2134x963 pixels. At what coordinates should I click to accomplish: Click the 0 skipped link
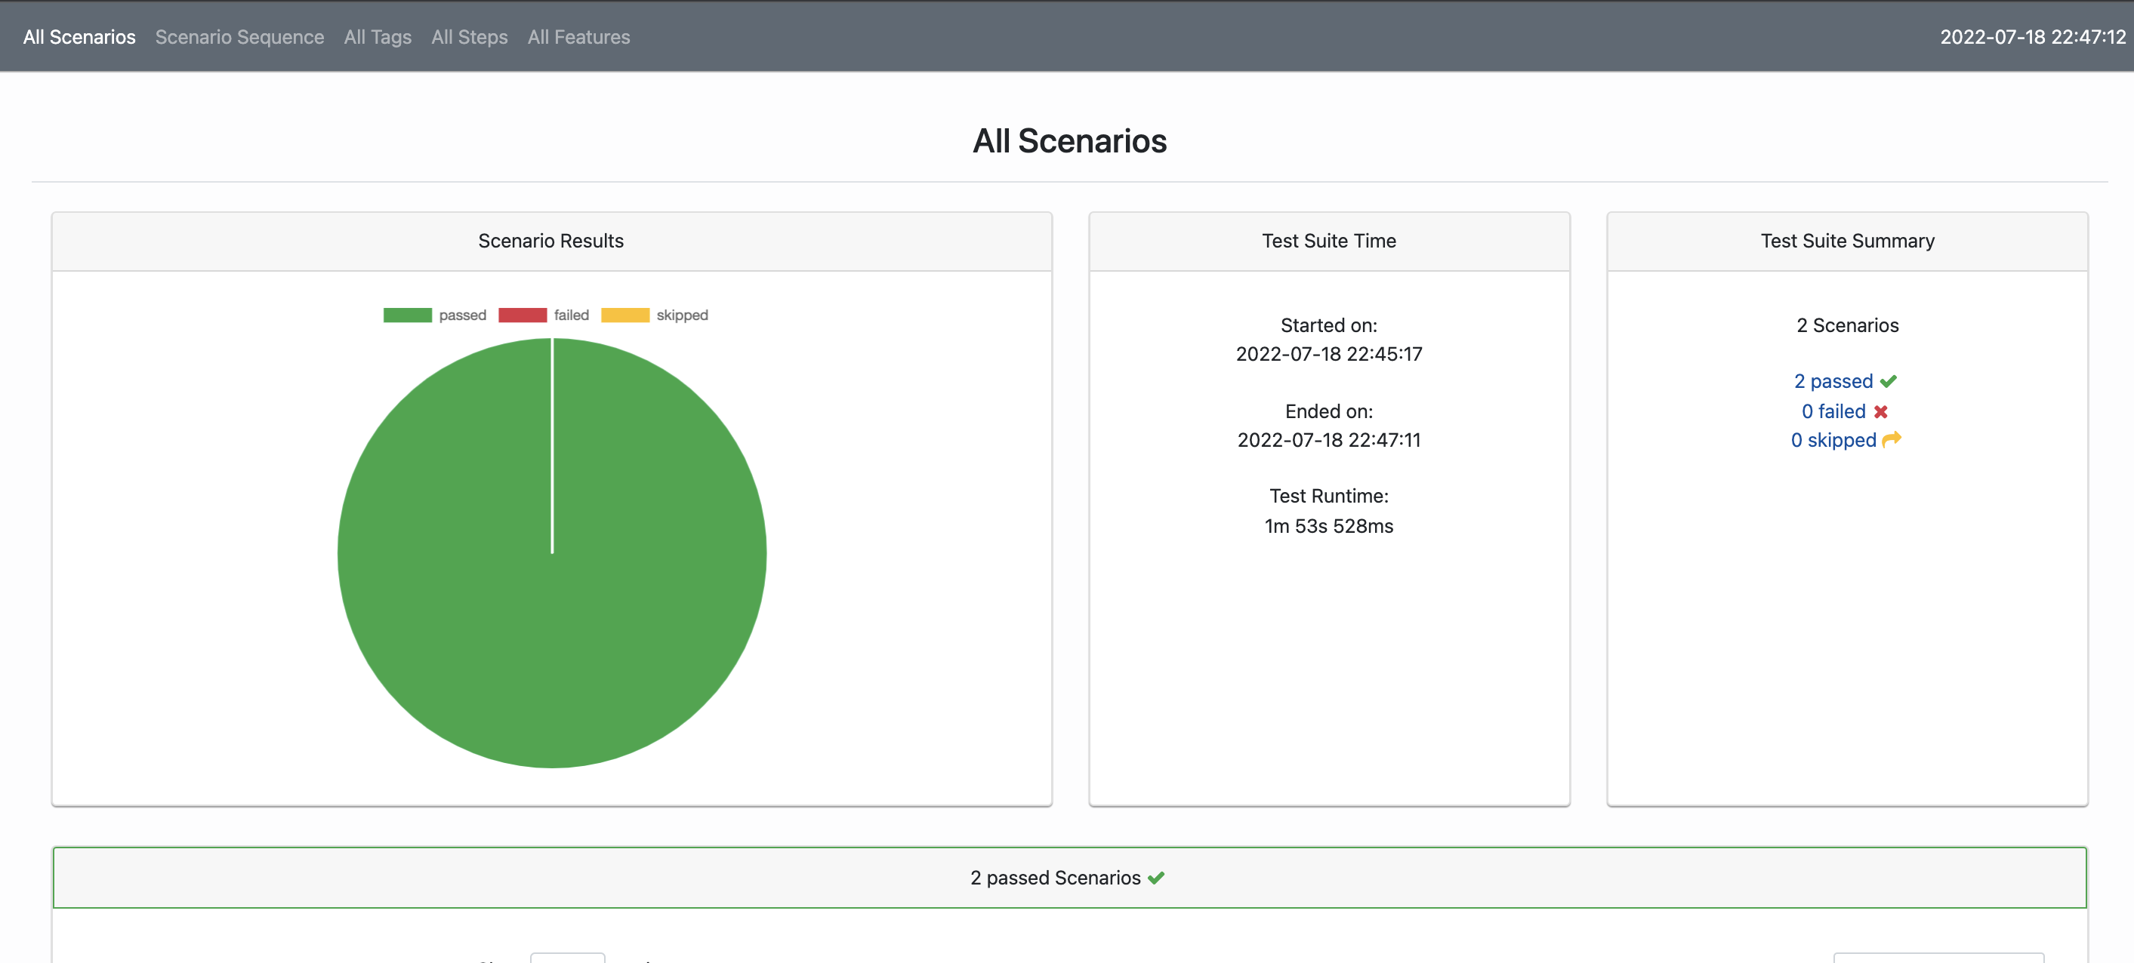point(1833,441)
